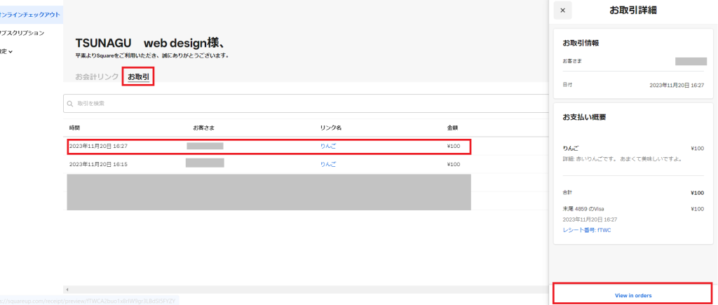Select the 2023年11月20日 16:27 transaction time

point(98,147)
